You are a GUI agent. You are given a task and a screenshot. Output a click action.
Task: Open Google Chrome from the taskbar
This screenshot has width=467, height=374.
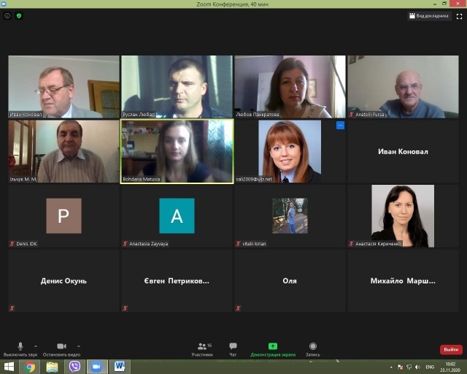pos(29,367)
